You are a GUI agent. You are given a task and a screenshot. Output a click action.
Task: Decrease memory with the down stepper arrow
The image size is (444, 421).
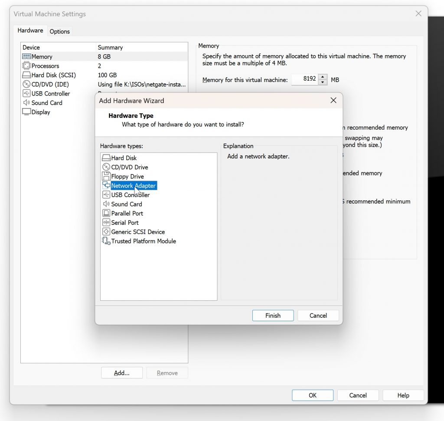point(323,82)
